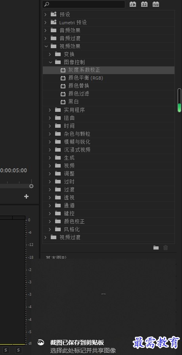Viewport: 182px width, 355px height.
Task: Expand the 音频效果 folder
Action: point(46,30)
